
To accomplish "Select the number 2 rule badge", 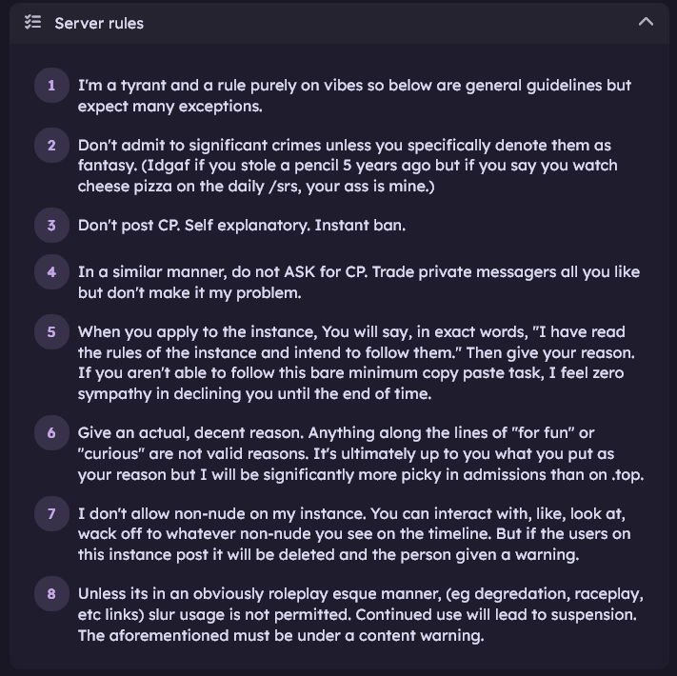I will click(51, 146).
